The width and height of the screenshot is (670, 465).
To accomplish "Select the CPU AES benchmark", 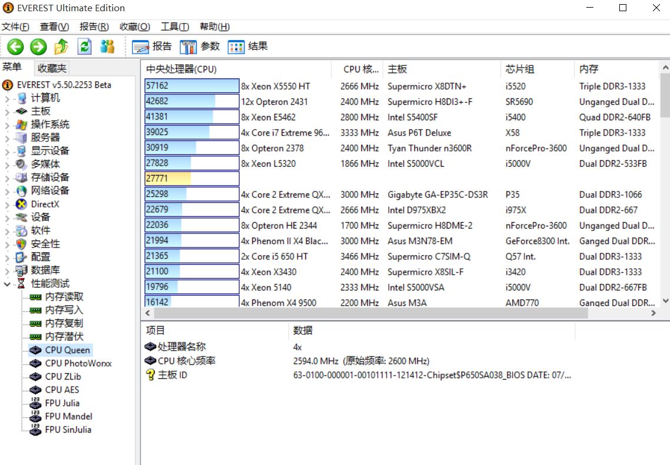I will pyautogui.click(x=62, y=390).
